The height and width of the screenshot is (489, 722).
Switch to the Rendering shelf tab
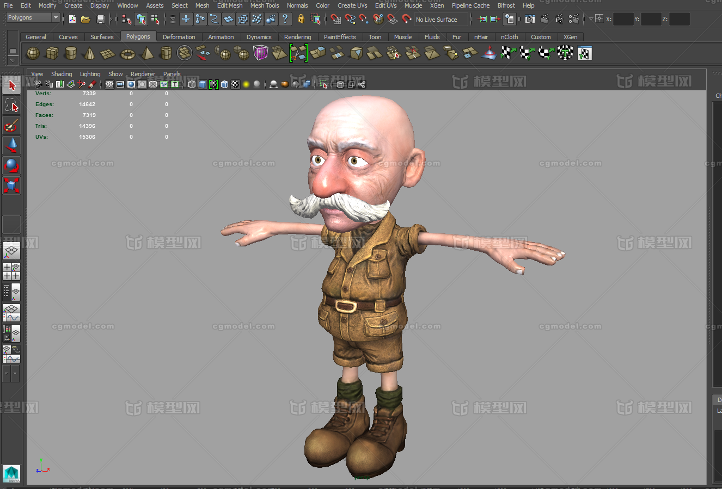point(298,37)
